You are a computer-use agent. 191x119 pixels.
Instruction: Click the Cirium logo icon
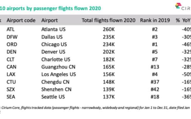click(x=178, y=6)
